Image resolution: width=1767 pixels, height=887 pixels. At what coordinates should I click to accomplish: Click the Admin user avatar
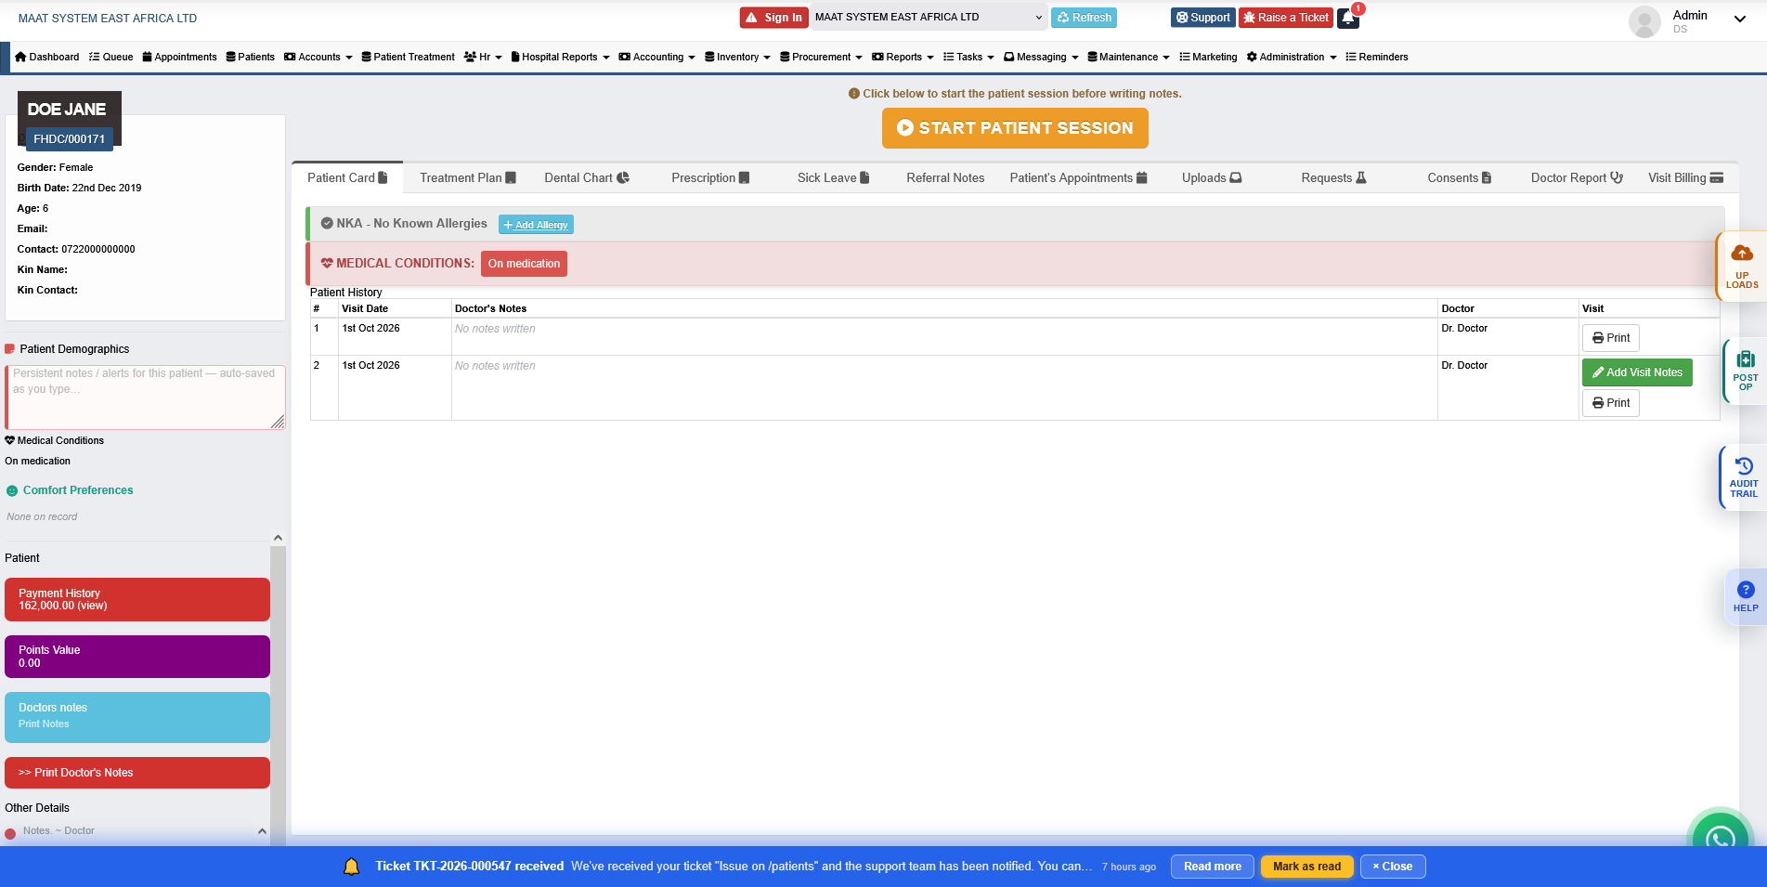tap(1644, 21)
